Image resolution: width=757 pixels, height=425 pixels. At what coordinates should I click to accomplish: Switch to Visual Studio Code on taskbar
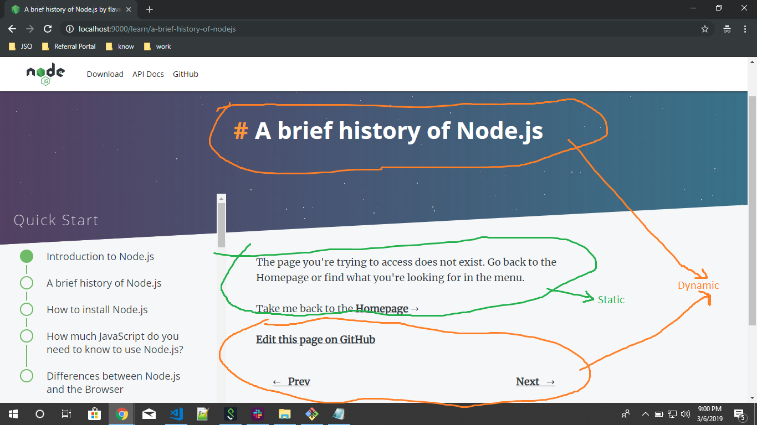(176, 414)
